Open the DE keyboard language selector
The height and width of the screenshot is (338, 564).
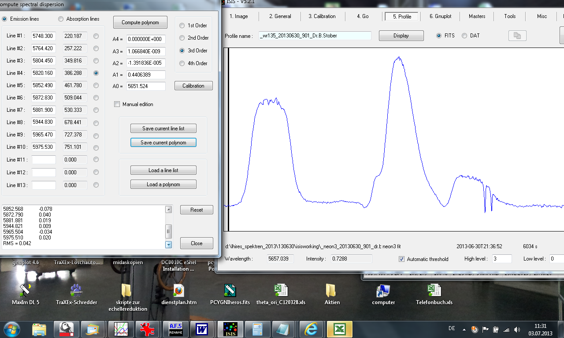pyautogui.click(x=452, y=329)
